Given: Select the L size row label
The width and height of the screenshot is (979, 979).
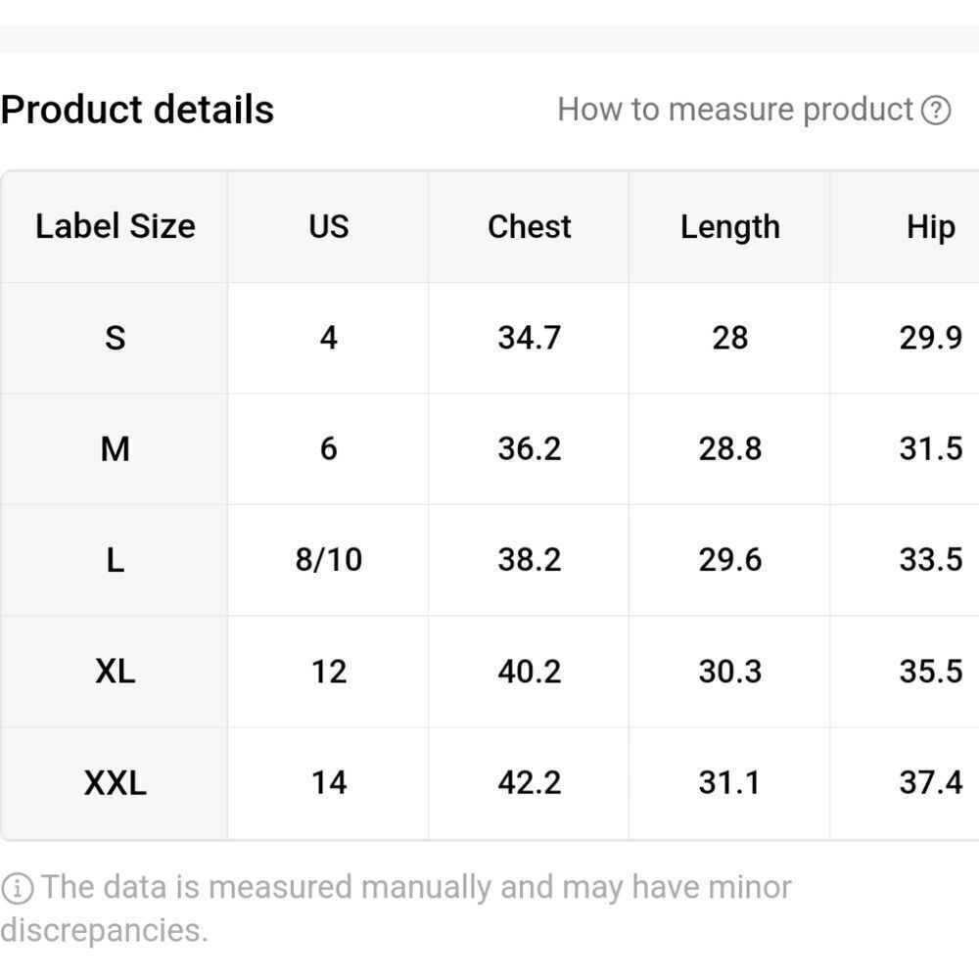Looking at the screenshot, I should pyautogui.click(x=116, y=560).
